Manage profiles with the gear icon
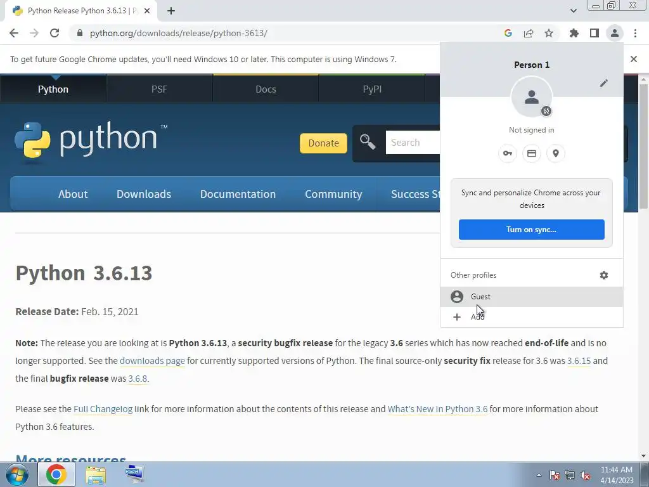This screenshot has height=487, width=649. click(x=604, y=275)
